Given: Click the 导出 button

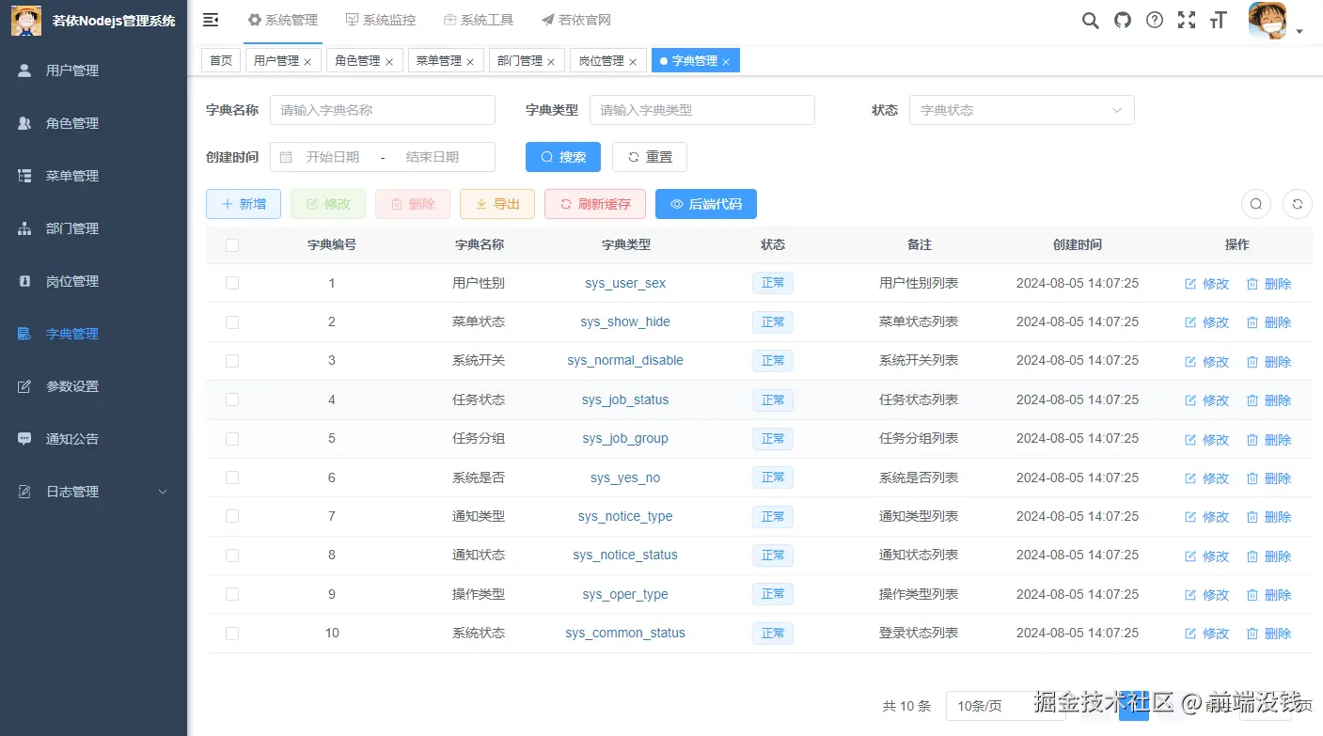Looking at the screenshot, I should 497,204.
